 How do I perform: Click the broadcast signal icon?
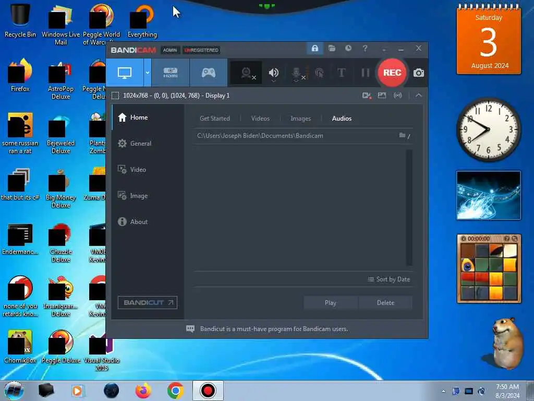point(397,96)
